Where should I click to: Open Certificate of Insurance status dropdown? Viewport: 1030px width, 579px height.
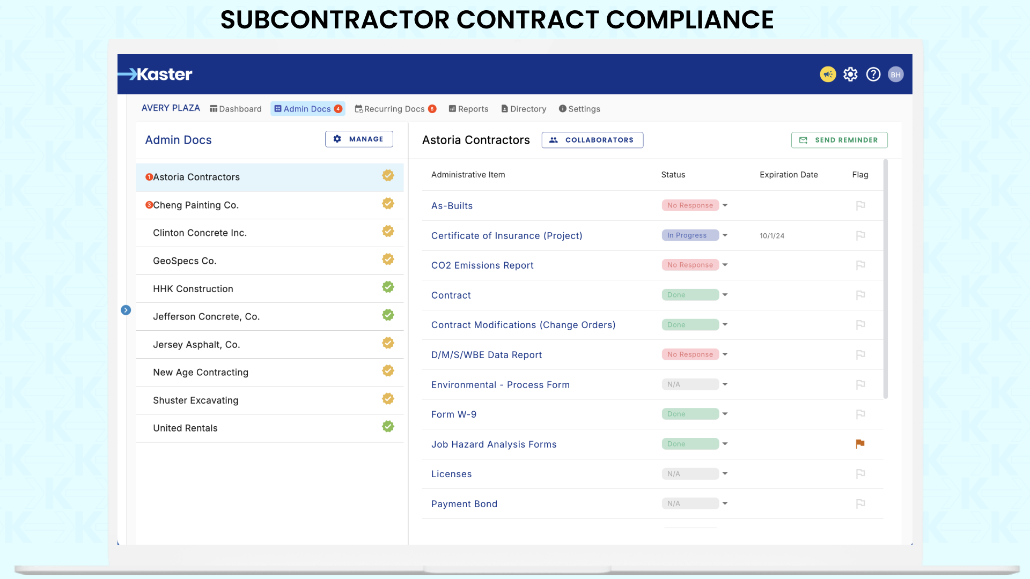click(x=725, y=236)
